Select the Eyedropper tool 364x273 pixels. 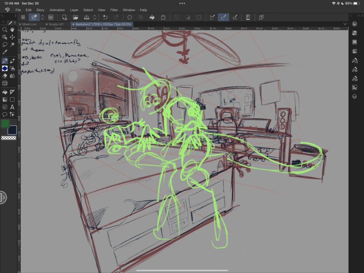pyautogui.click(x=5, y=52)
